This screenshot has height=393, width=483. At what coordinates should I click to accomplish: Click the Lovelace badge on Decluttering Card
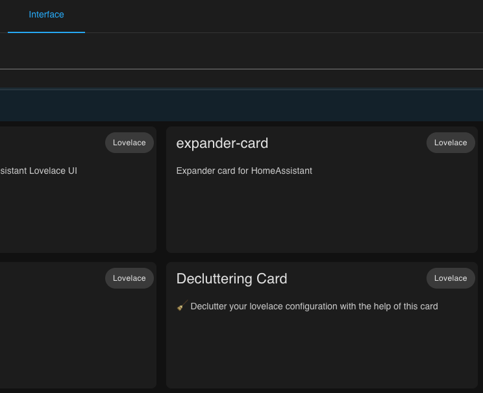coord(451,278)
